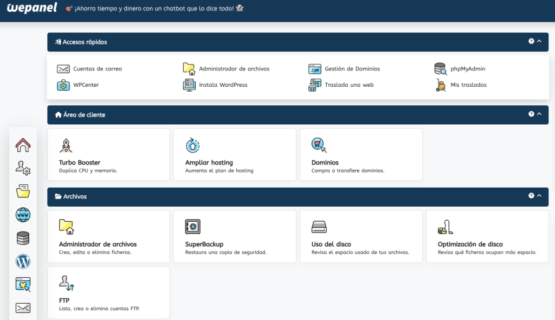Open Administrador de archivos quick link text

(234, 69)
